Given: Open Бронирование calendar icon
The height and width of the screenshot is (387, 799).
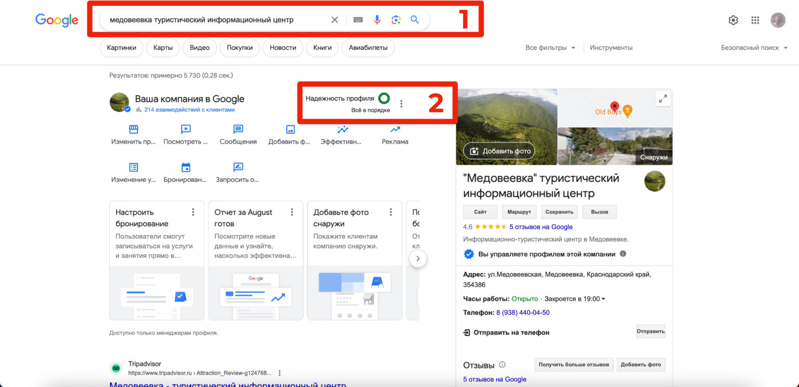Looking at the screenshot, I should tap(186, 167).
